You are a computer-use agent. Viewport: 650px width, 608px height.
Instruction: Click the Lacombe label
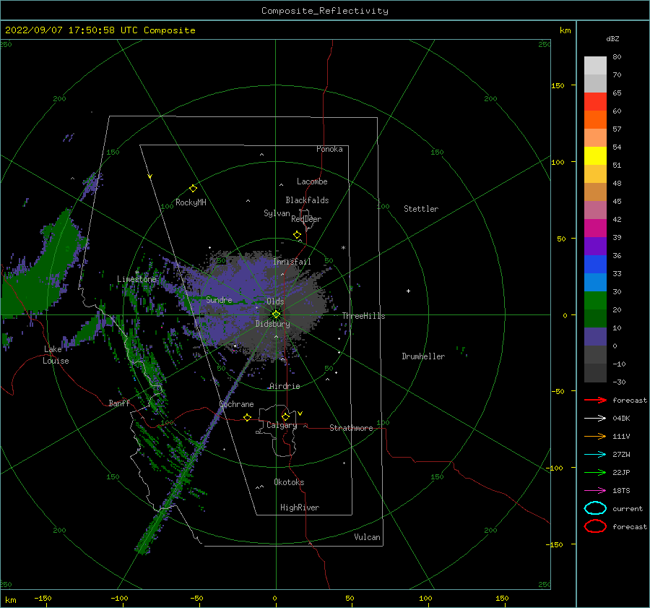pyautogui.click(x=312, y=181)
